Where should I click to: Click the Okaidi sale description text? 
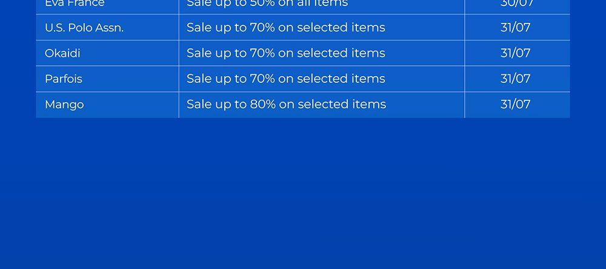pos(286,53)
